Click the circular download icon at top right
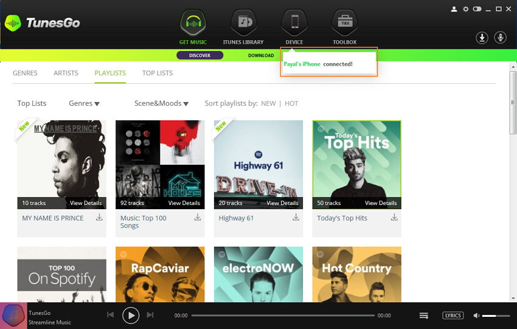517x329 pixels. tap(482, 38)
